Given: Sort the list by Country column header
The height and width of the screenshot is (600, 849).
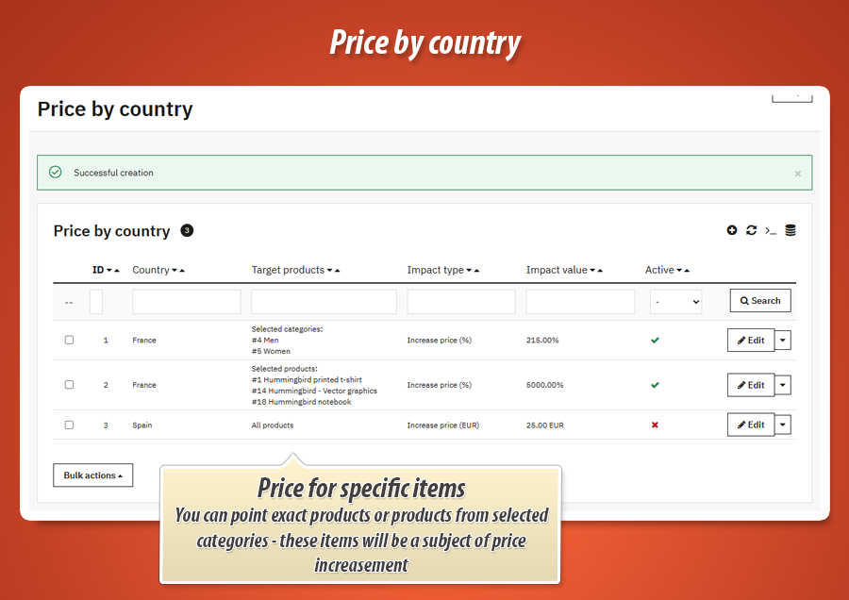Looking at the screenshot, I should point(151,270).
